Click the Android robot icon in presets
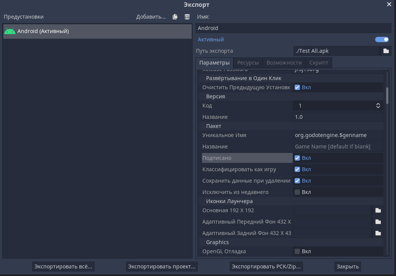The width and height of the screenshot is (396, 276). point(10,31)
